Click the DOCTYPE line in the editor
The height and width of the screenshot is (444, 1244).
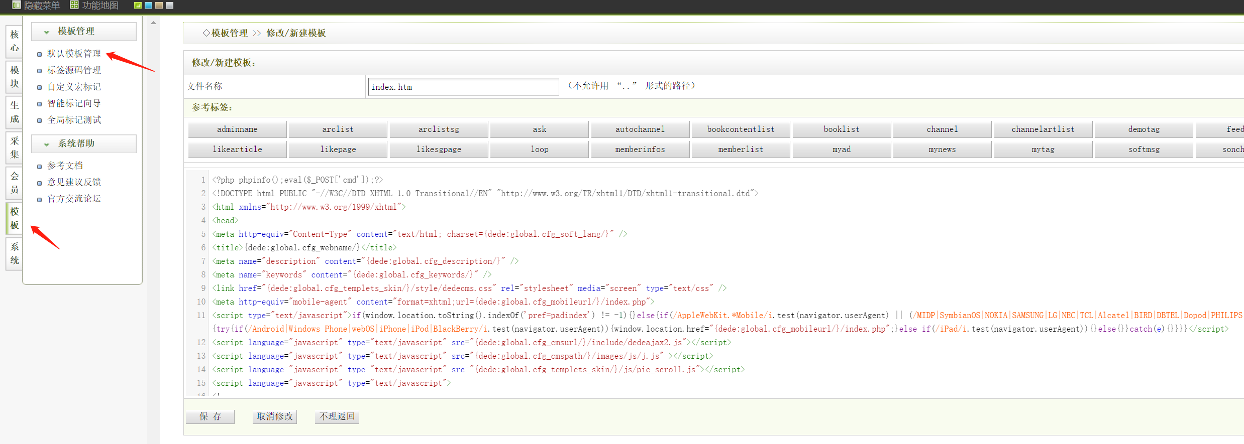[x=485, y=193]
